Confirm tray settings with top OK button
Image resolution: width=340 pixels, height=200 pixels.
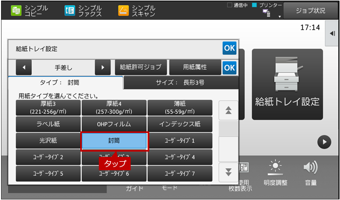[x=229, y=48]
